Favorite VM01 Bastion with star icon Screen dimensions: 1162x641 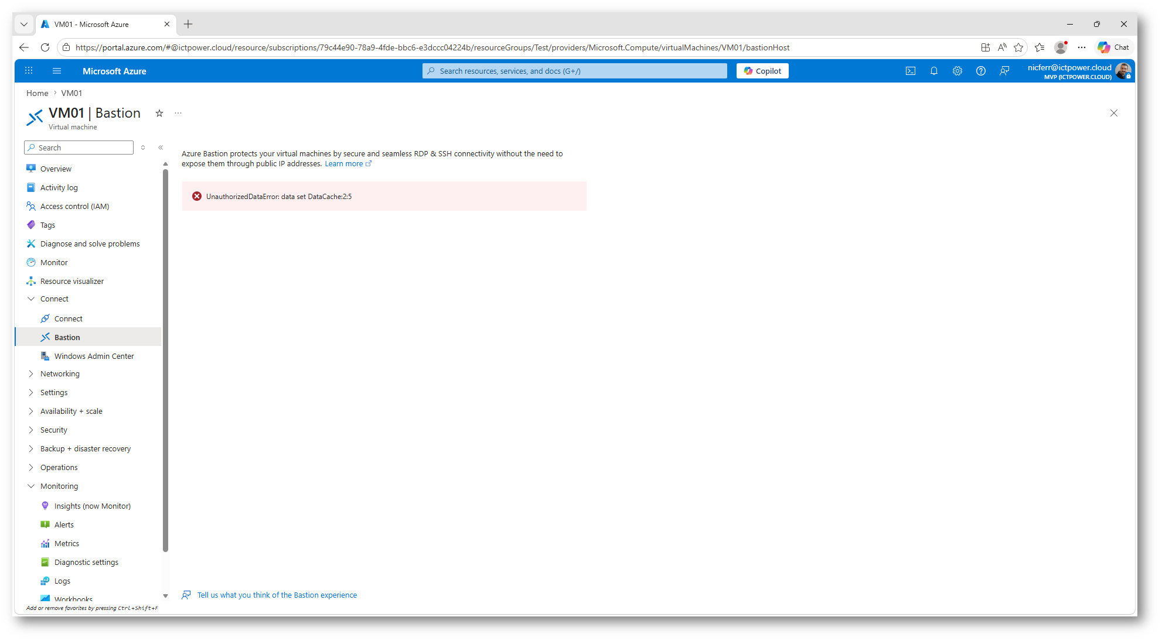click(x=159, y=113)
